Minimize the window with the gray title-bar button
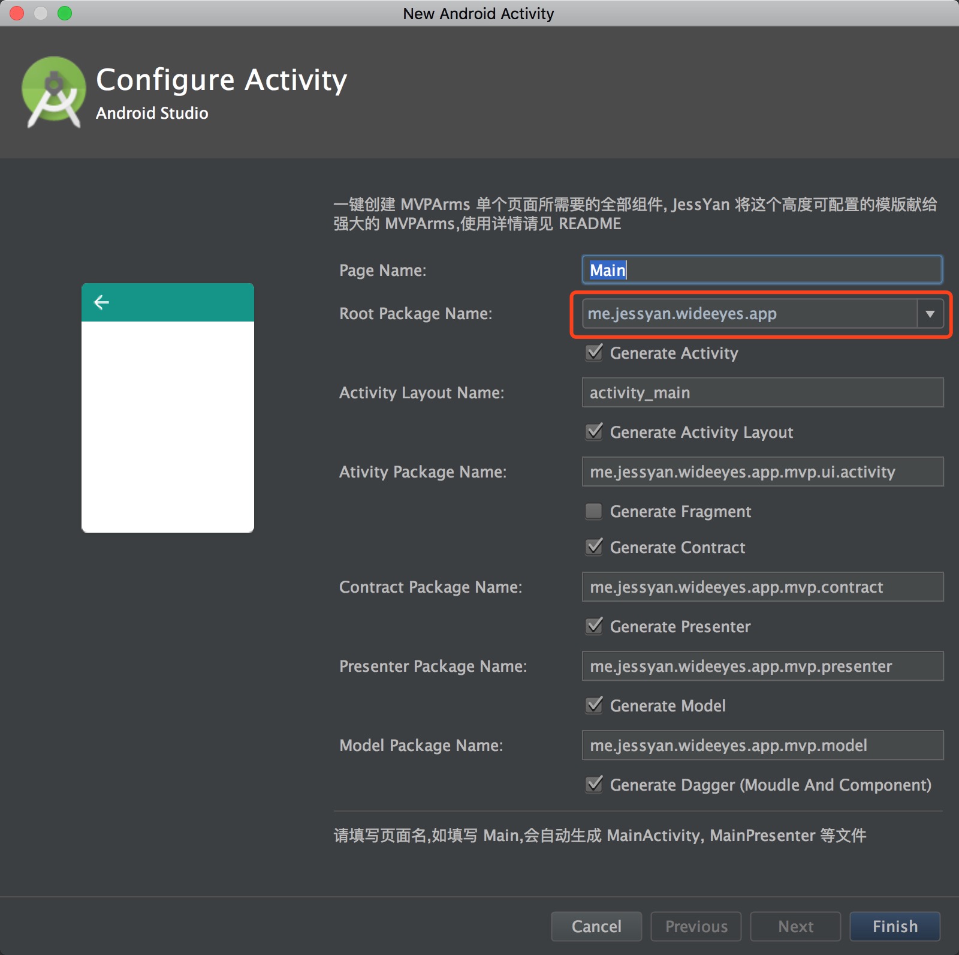 [41, 13]
